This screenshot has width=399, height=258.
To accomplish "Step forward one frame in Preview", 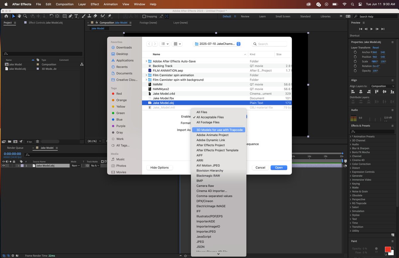I will [377, 29].
